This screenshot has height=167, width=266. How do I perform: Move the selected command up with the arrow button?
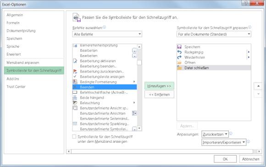point(258,86)
